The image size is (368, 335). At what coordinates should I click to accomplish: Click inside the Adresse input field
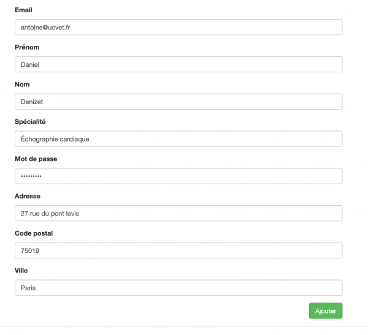click(178, 213)
